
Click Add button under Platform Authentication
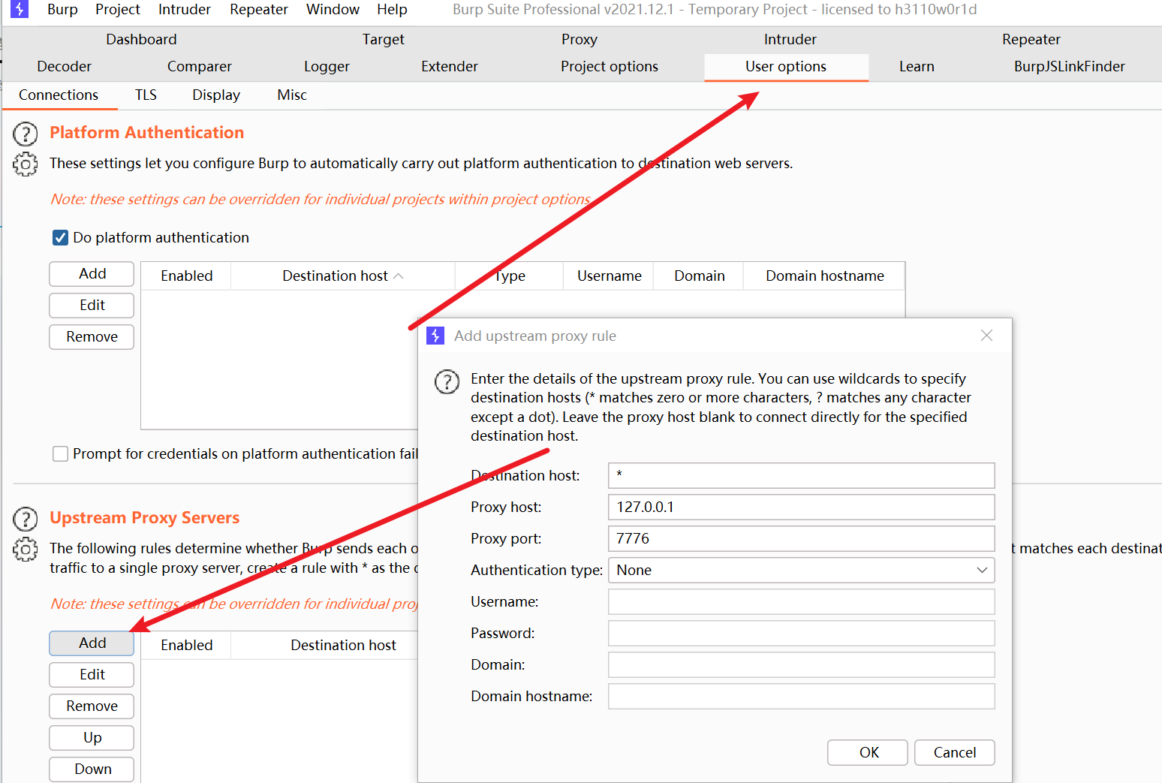point(92,274)
